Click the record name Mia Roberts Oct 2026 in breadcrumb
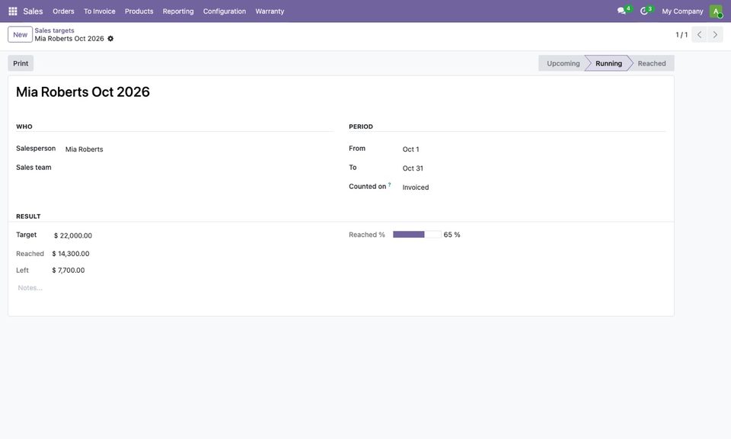 click(x=69, y=39)
